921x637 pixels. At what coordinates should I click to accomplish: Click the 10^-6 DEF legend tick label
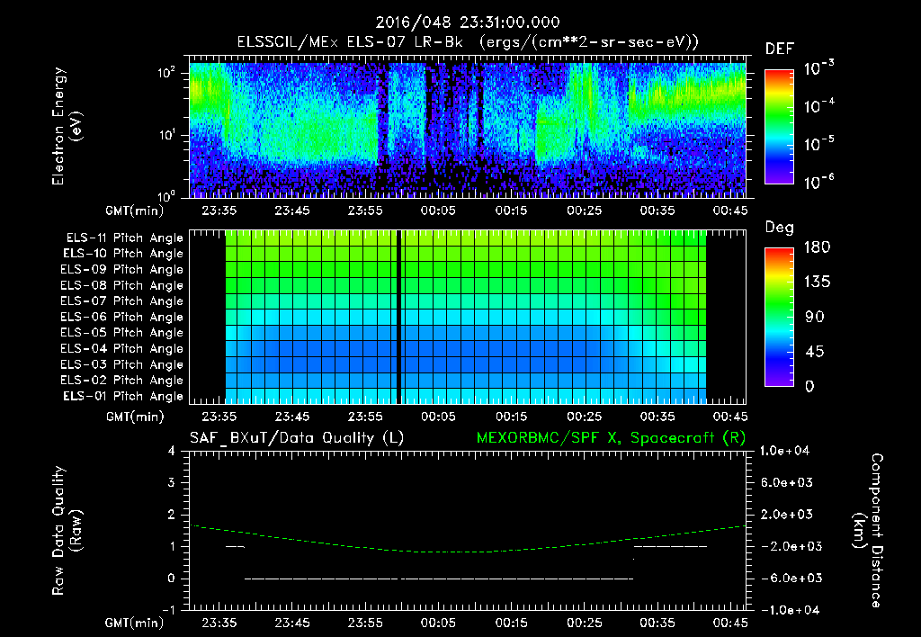818,182
